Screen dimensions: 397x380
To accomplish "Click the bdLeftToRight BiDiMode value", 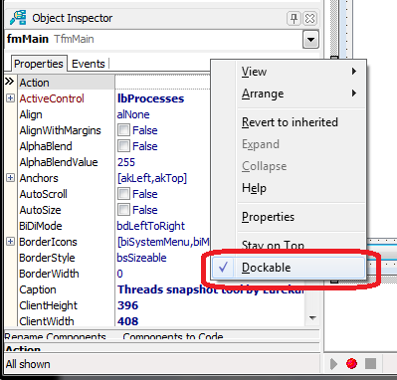I will 151,226.
